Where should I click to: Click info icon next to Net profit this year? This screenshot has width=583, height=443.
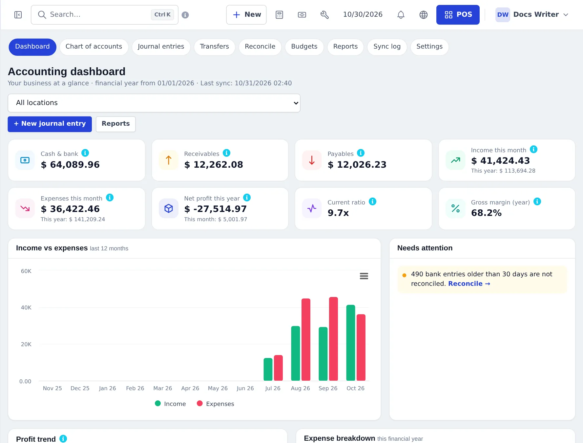[247, 198]
